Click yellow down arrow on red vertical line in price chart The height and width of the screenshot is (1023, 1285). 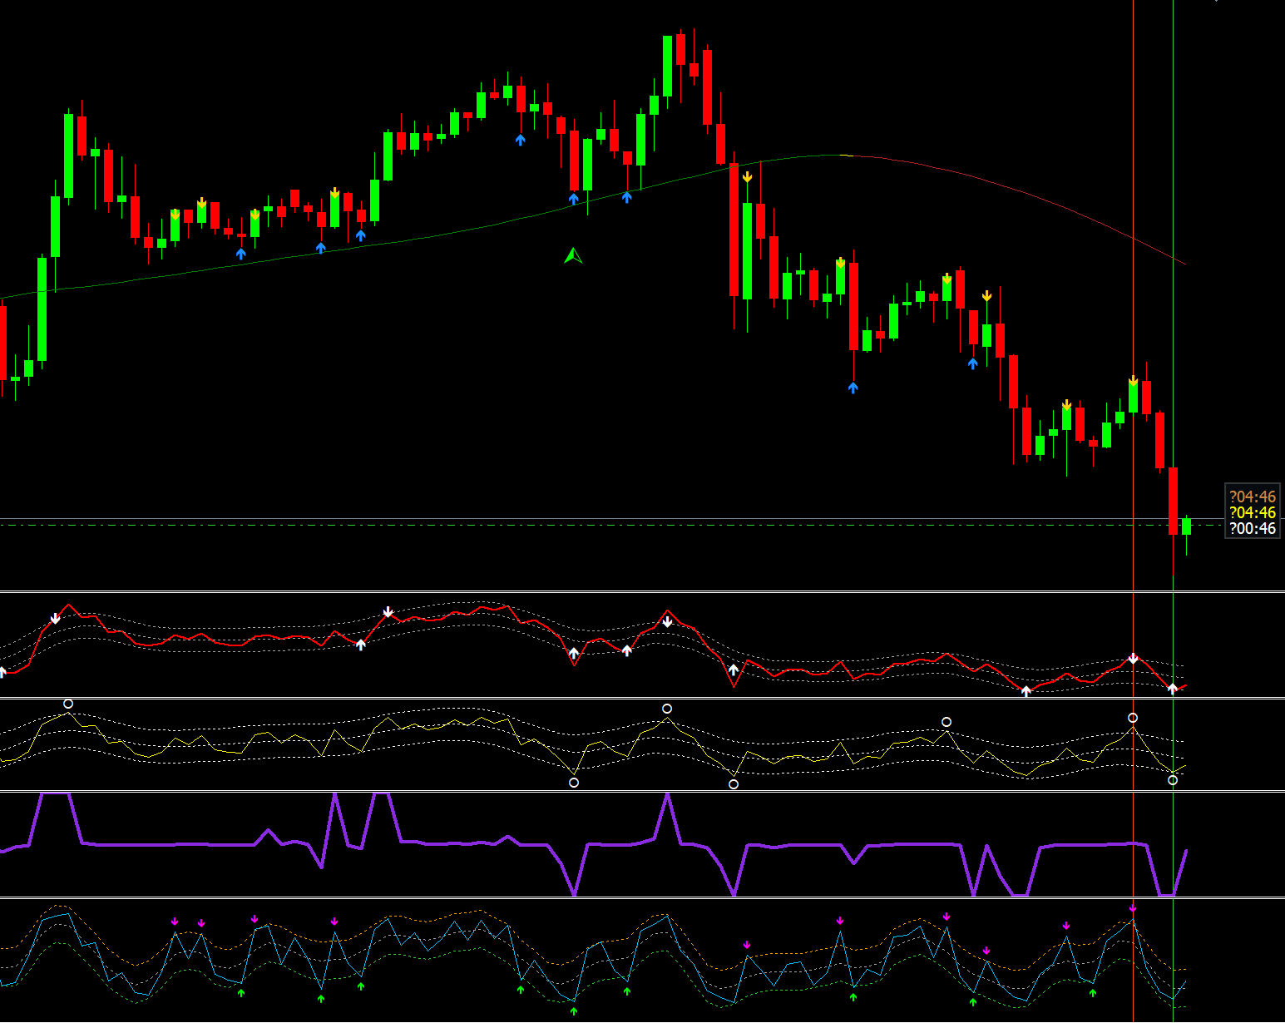tap(1133, 381)
